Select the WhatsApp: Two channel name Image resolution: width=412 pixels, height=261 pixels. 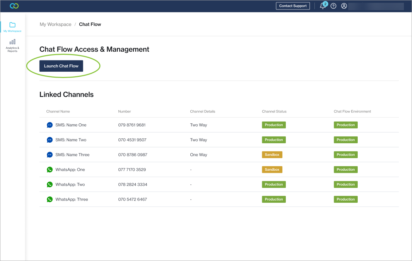[70, 184]
